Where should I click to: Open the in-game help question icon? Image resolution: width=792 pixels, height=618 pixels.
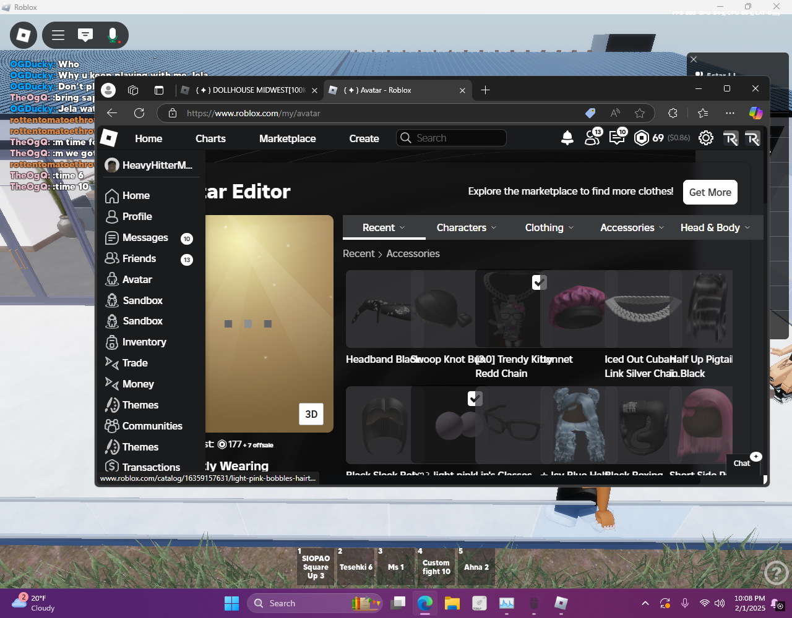pyautogui.click(x=776, y=573)
